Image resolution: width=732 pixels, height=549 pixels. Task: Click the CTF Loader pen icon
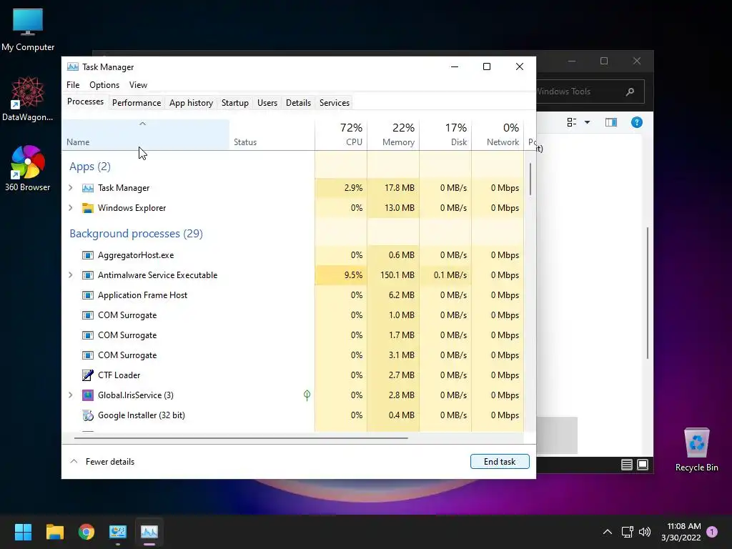[88, 375]
